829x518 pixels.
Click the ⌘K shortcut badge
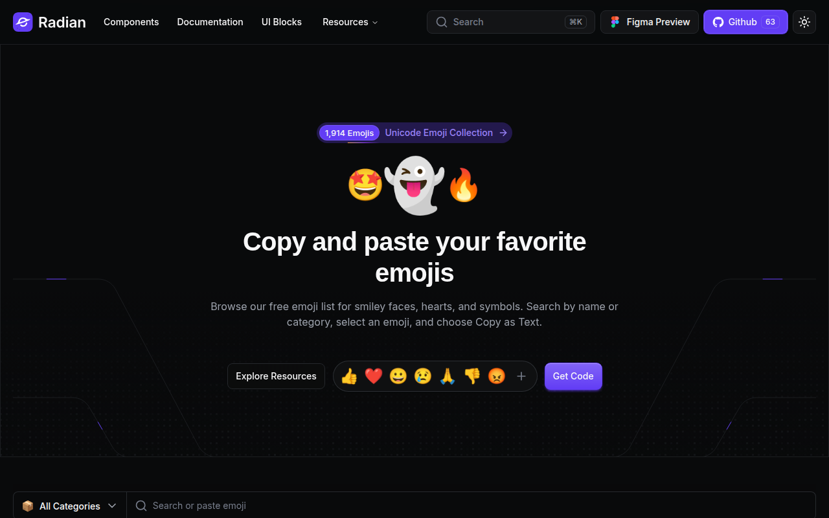pos(576,22)
